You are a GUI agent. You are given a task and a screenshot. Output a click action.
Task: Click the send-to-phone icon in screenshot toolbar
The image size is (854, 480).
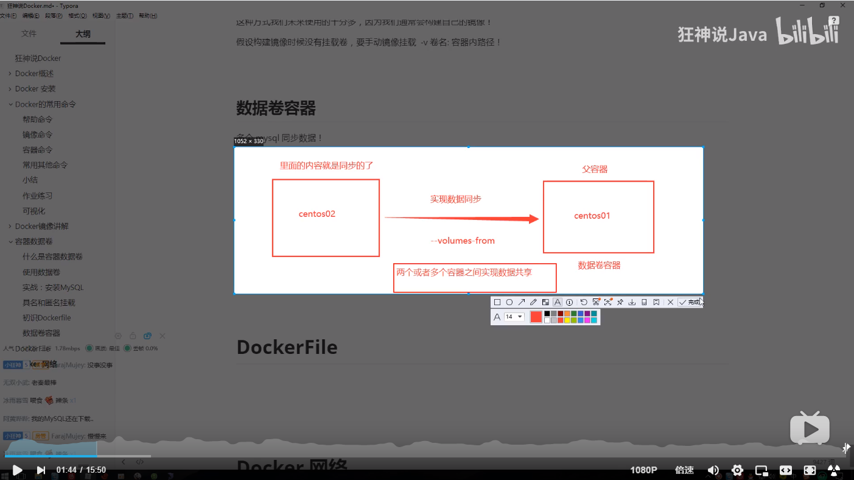pyautogui.click(x=644, y=302)
